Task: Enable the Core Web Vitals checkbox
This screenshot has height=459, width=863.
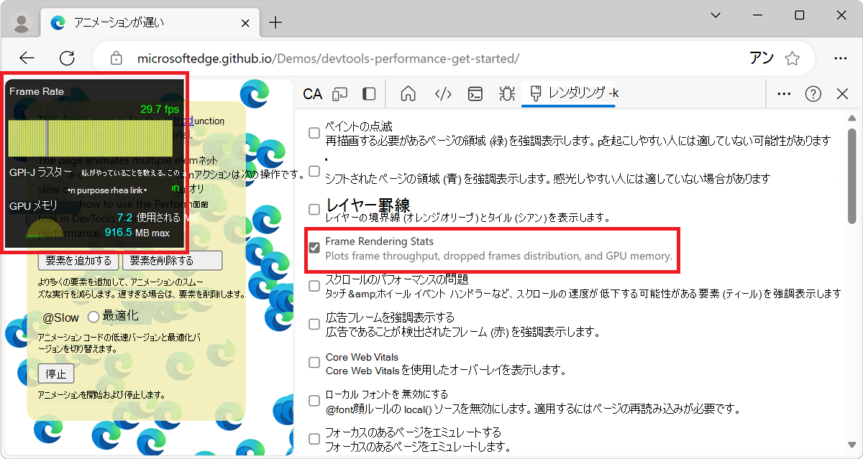Action: pos(314,362)
